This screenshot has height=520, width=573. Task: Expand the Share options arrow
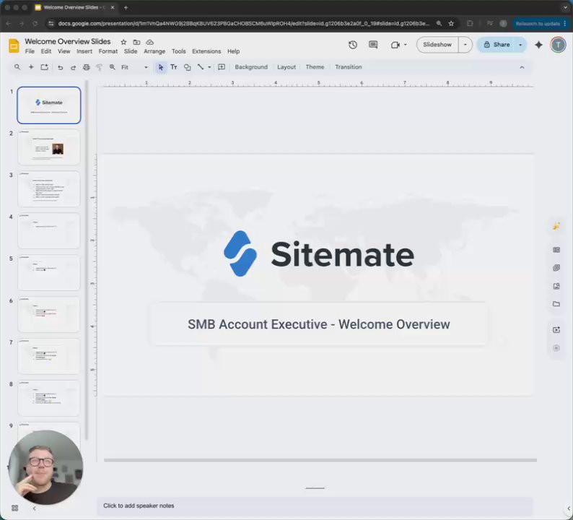520,45
